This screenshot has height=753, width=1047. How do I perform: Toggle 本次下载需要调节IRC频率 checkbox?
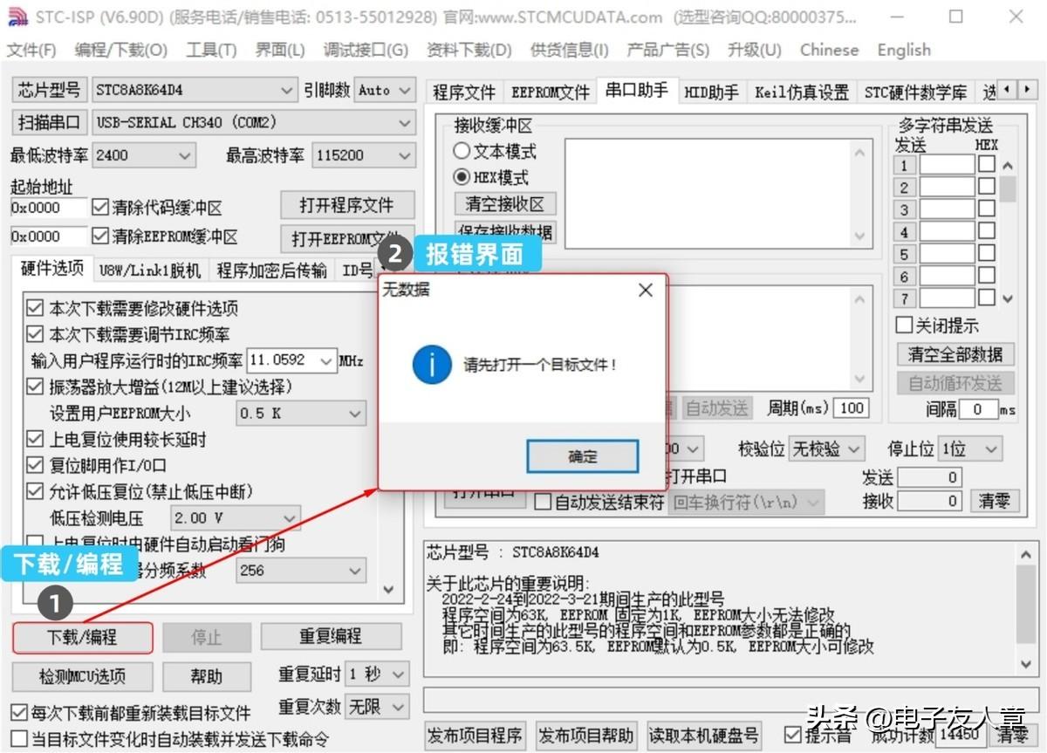(x=35, y=334)
